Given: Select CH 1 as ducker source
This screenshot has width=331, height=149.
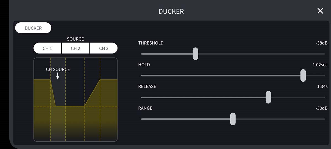Looking at the screenshot, I should 47,48.
